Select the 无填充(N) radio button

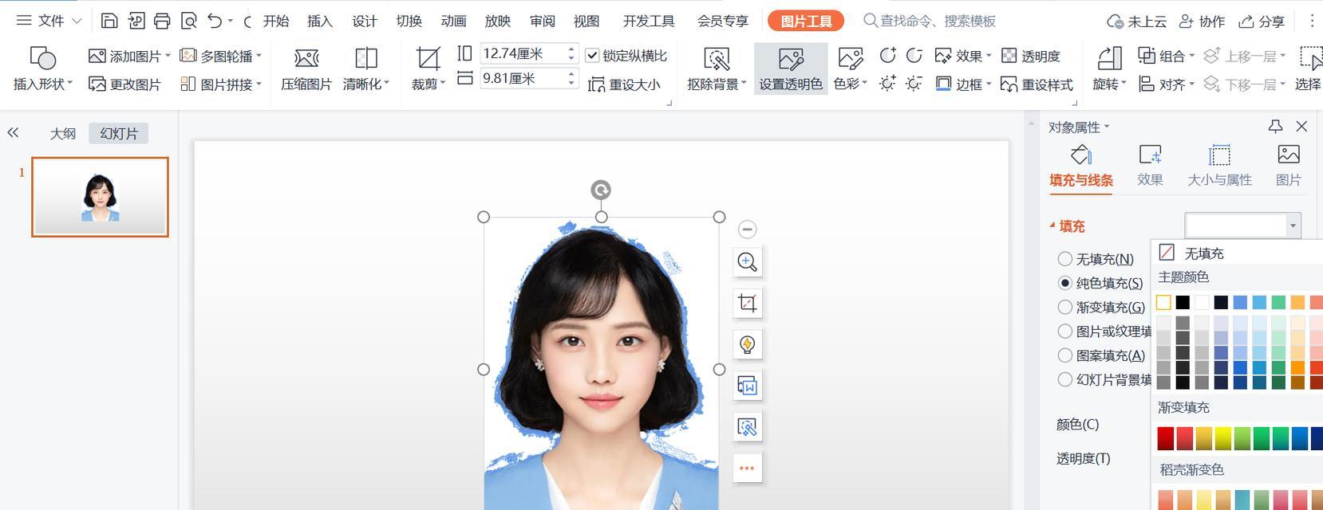click(1064, 259)
